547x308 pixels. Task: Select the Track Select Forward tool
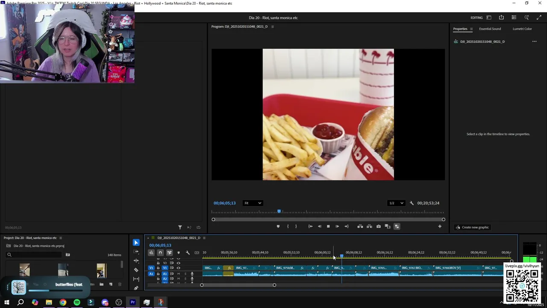(136, 252)
